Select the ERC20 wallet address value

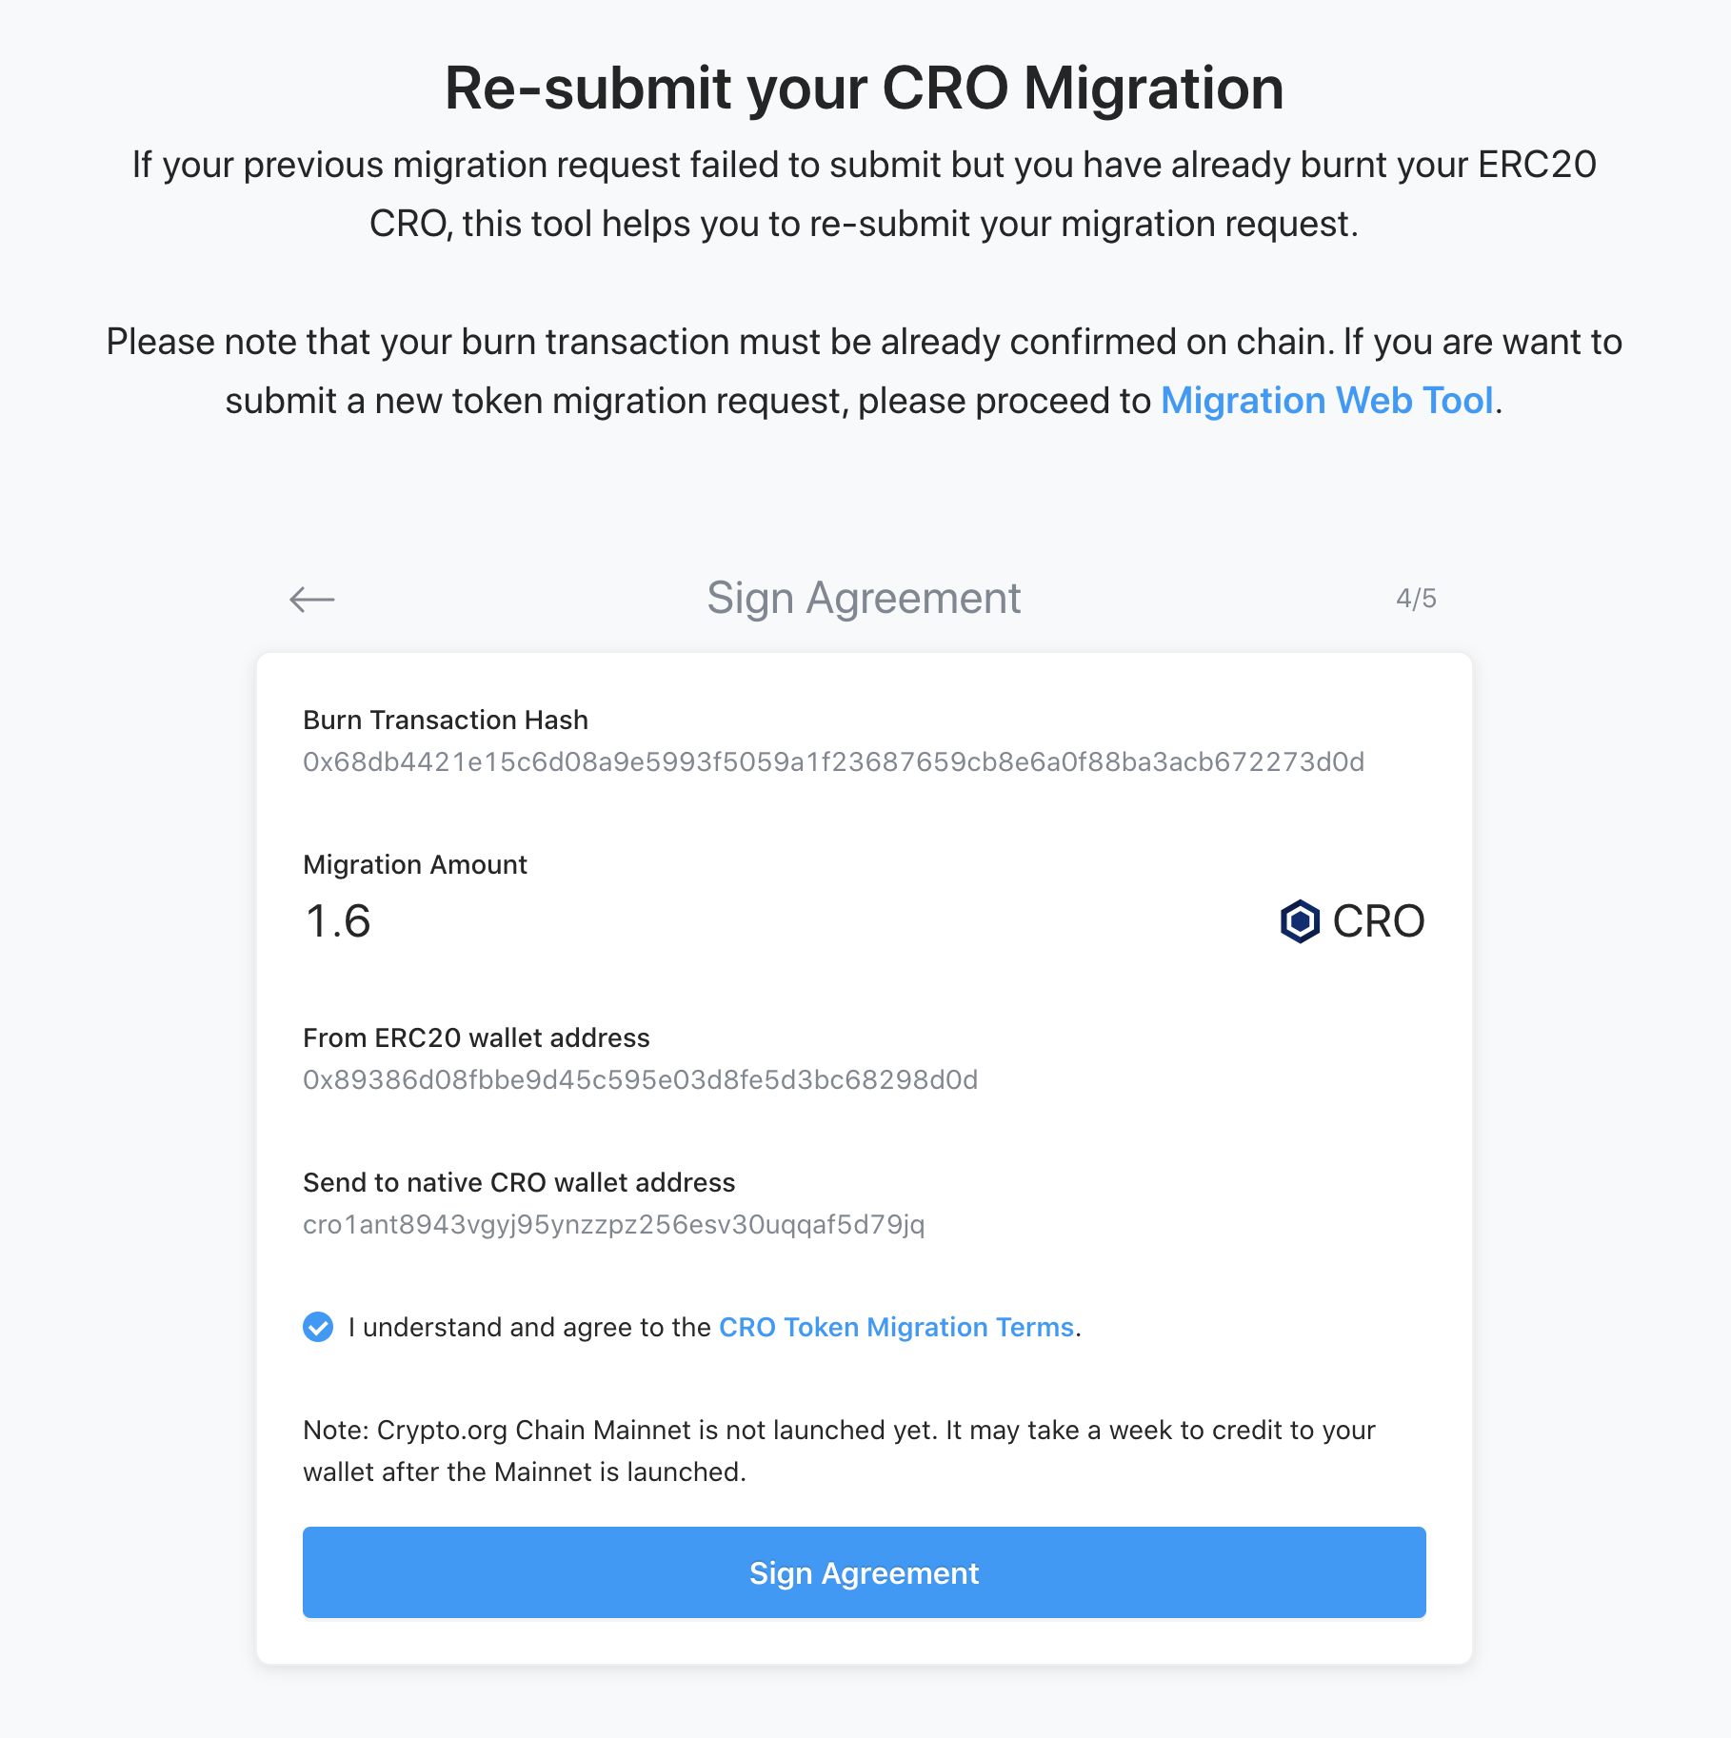[640, 1080]
